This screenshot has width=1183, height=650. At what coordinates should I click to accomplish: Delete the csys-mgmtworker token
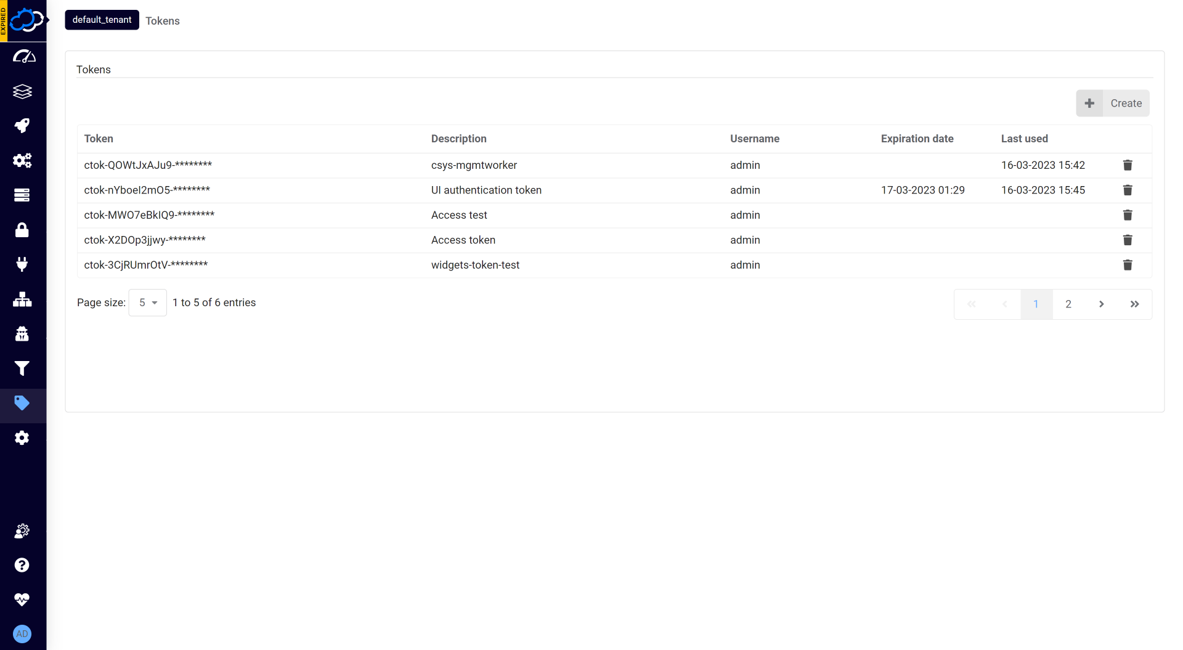(1128, 165)
